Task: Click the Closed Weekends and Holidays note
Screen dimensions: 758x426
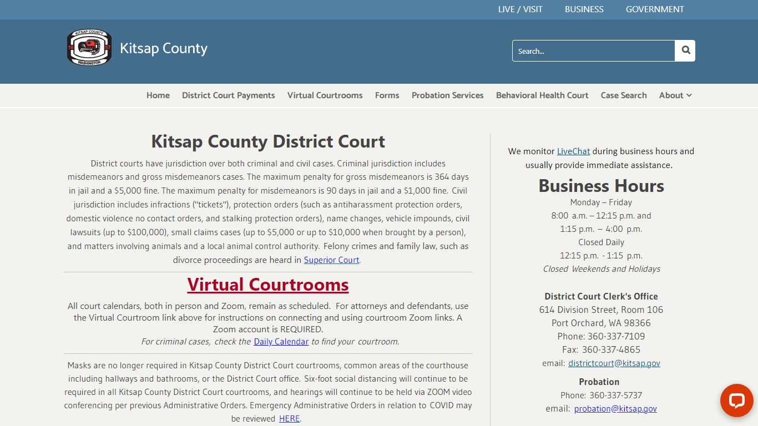Action: pos(602,268)
